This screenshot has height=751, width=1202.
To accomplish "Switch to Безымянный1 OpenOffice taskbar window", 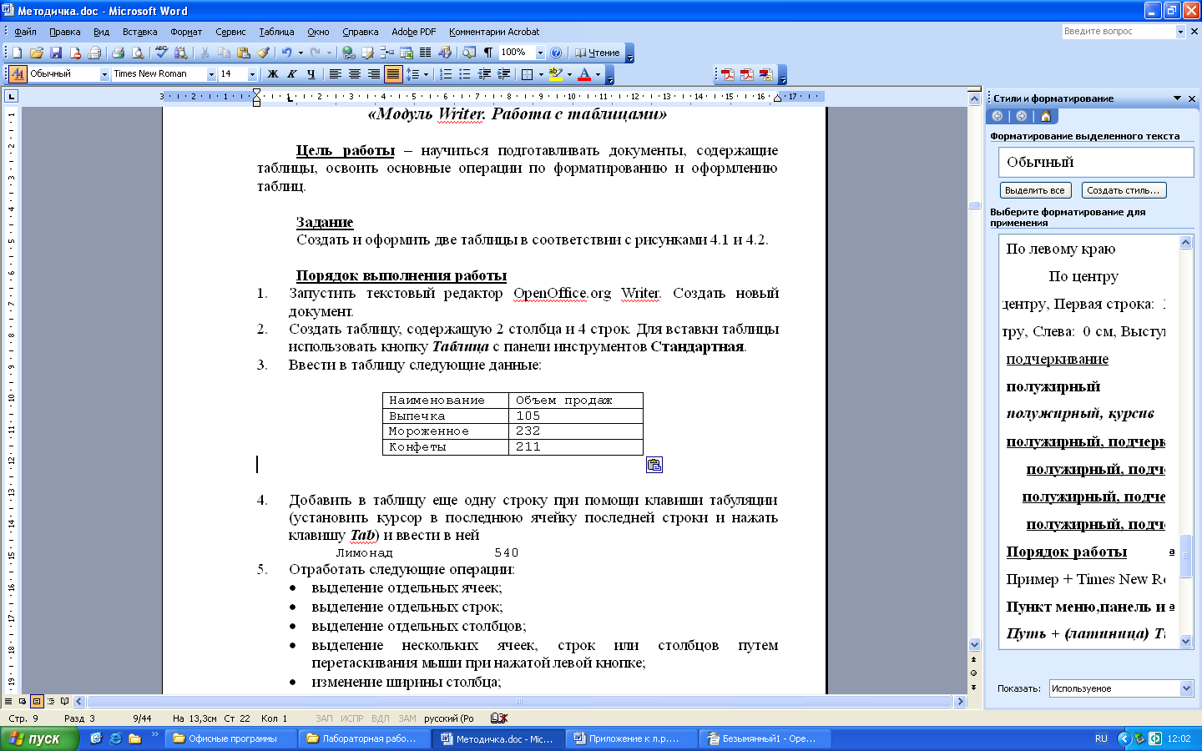I will [766, 738].
